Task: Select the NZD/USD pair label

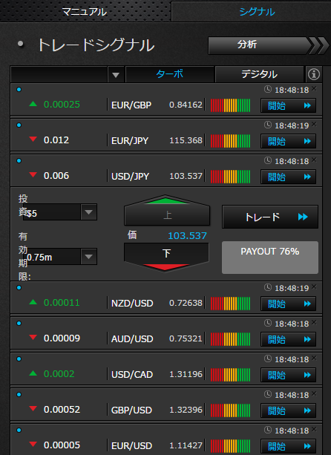Action: coord(132,304)
